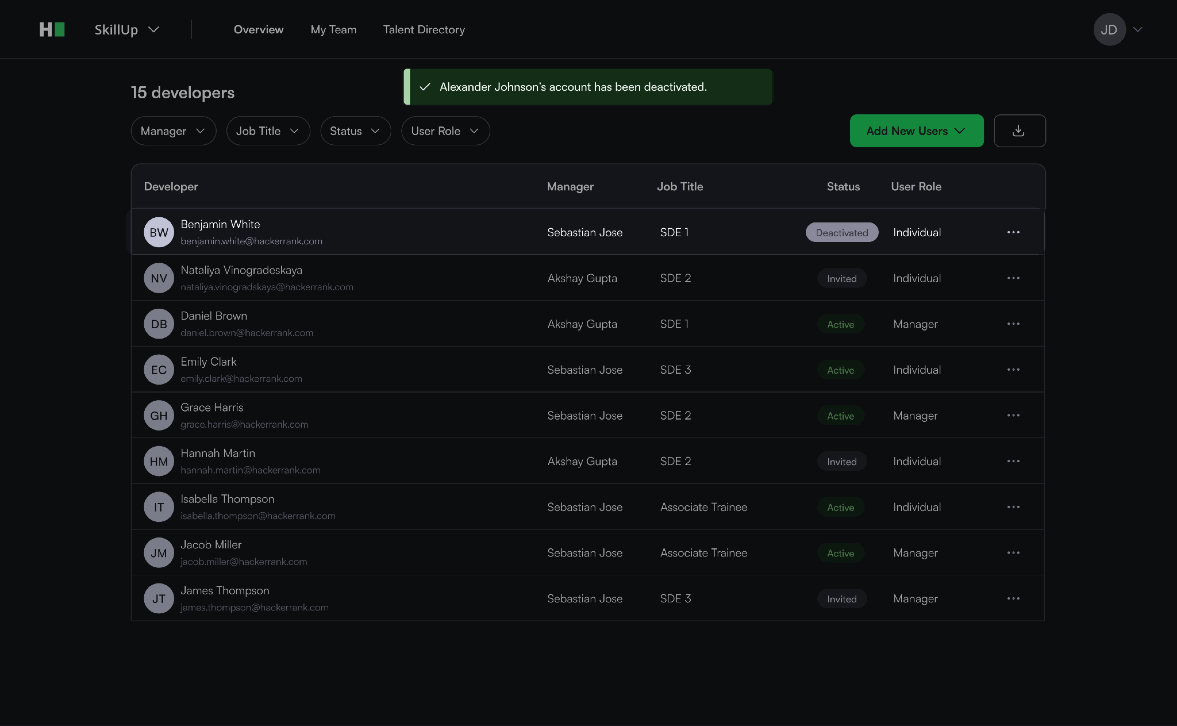Switch to the Talent Directory tab

[x=424, y=30]
